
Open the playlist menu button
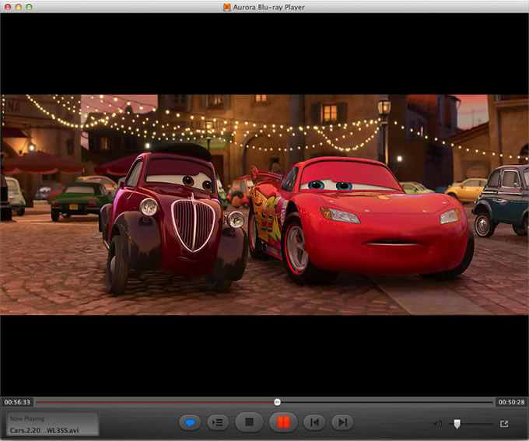click(218, 422)
